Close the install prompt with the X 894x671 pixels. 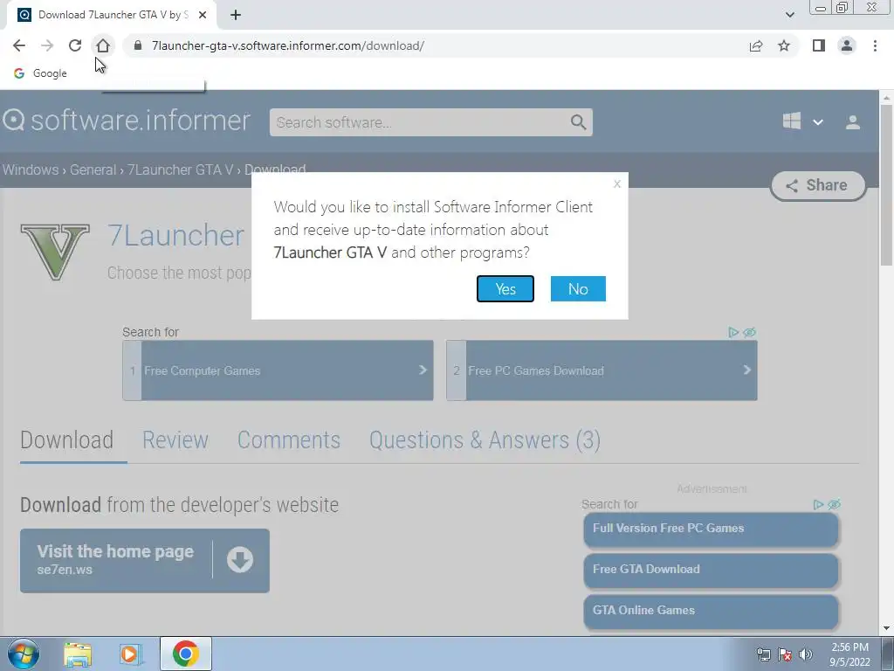pyautogui.click(x=617, y=183)
